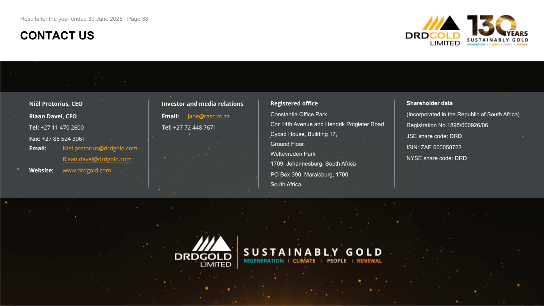Select the CONTACT US heading

tap(57, 35)
